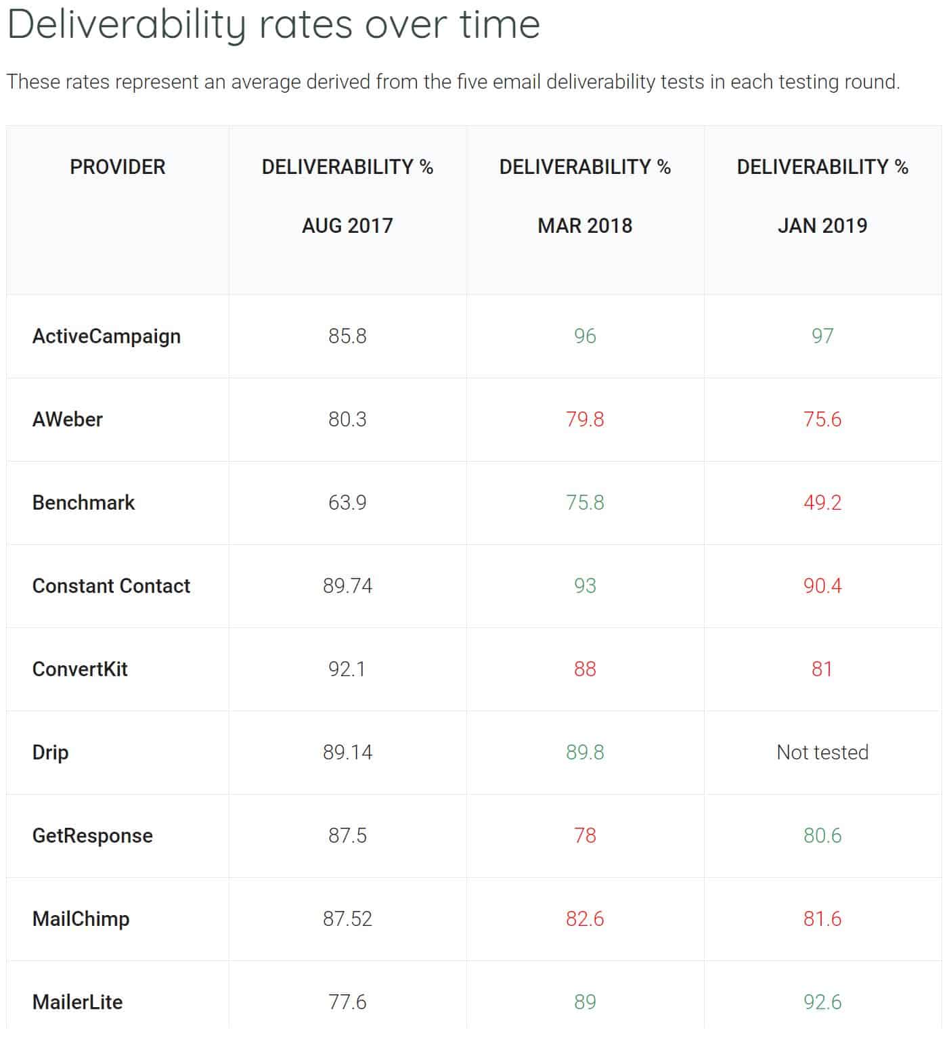Viewport: 951px width, 1043px height.
Task: Click the MailerLite provider name
Action: point(77,1002)
